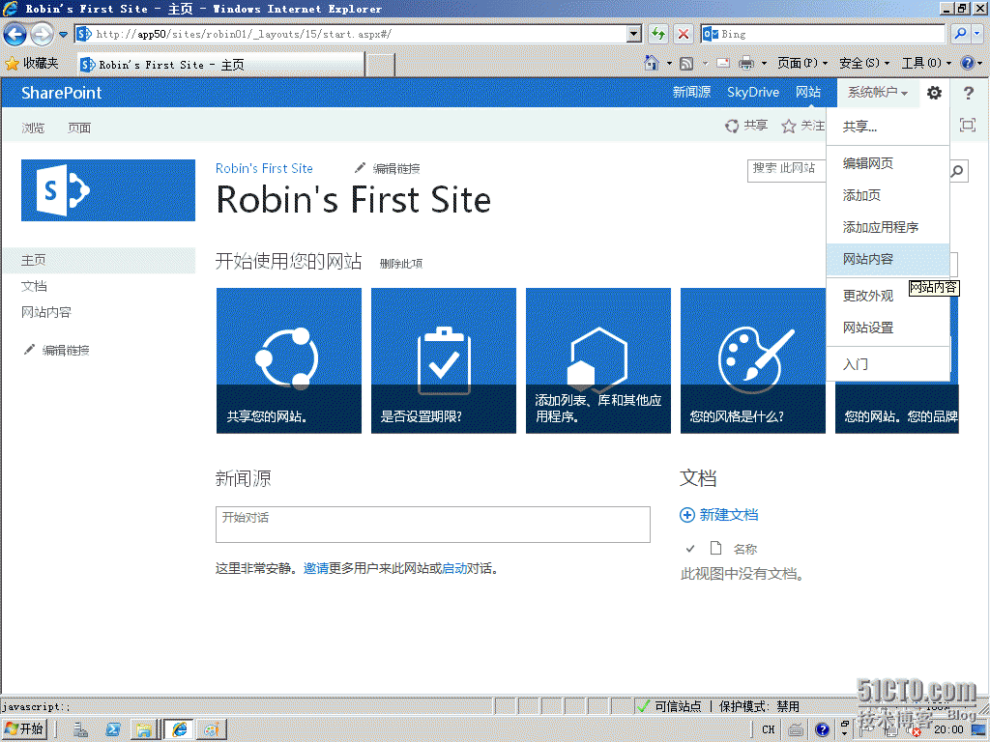This screenshot has width=990, height=742.
Task: Select 入门 in the settings menu
Action: [x=888, y=364]
